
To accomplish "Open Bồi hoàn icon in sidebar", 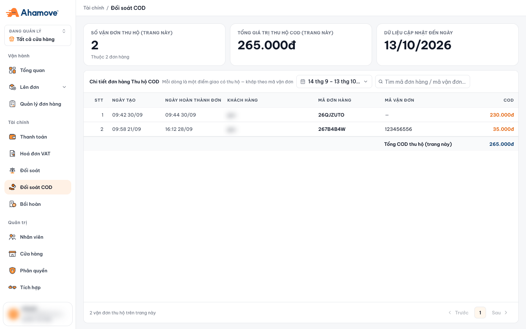I will point(12,204).
